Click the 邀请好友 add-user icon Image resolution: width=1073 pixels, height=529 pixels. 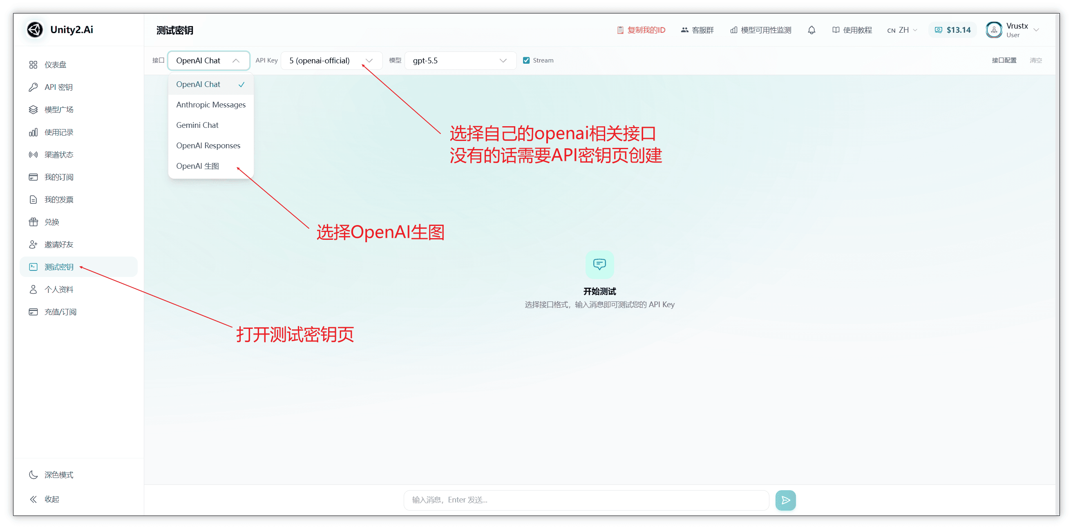[x=34, y=245]
